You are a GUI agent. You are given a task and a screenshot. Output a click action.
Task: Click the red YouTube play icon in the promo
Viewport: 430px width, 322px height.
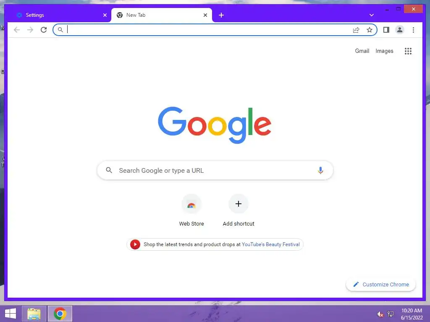tap(135, 244)
